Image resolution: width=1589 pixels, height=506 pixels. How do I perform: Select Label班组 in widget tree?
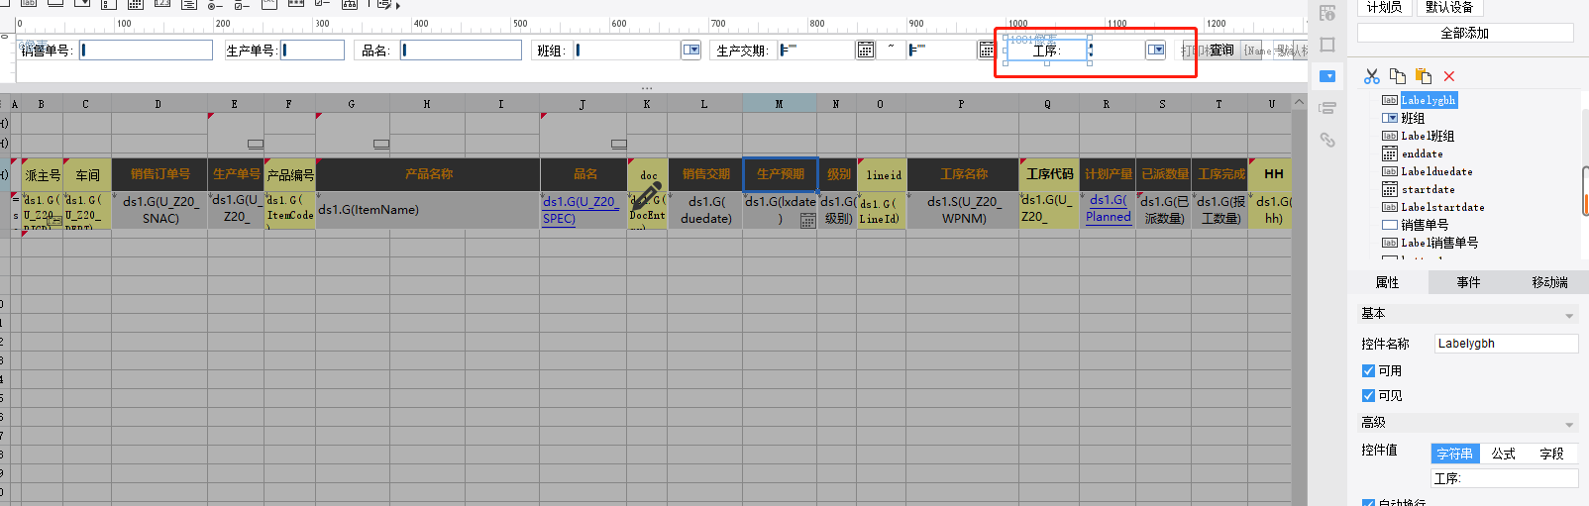click(1428, 136)
